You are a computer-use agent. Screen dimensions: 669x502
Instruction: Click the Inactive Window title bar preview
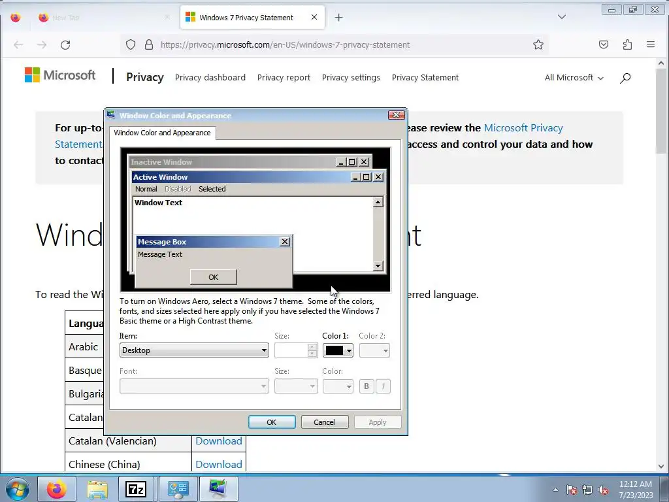pos(233,162)
